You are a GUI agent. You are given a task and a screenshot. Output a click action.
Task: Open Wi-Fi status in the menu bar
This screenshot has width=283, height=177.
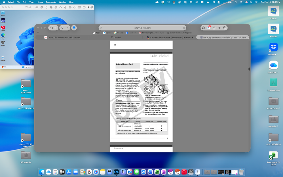click(x=241, y=2)
